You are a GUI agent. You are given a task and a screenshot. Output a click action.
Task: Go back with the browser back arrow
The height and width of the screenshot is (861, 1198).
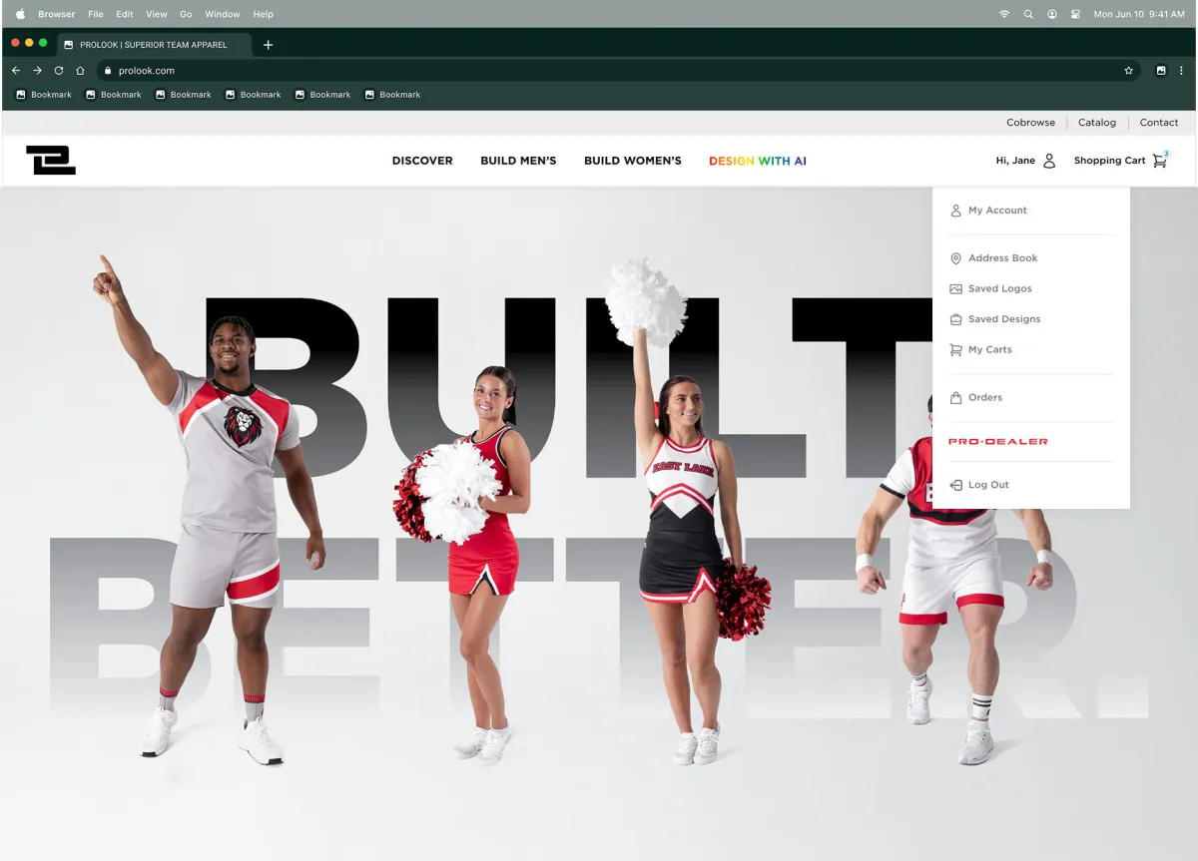pos(16,71)
